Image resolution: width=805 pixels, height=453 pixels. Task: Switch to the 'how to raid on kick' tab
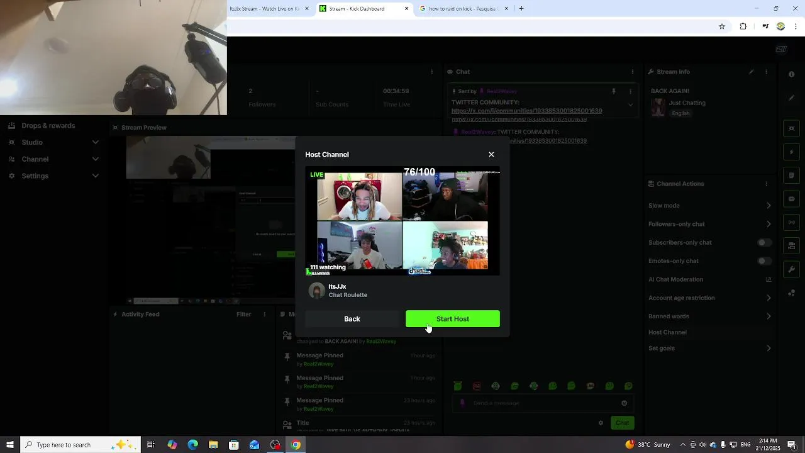(463, 9)
